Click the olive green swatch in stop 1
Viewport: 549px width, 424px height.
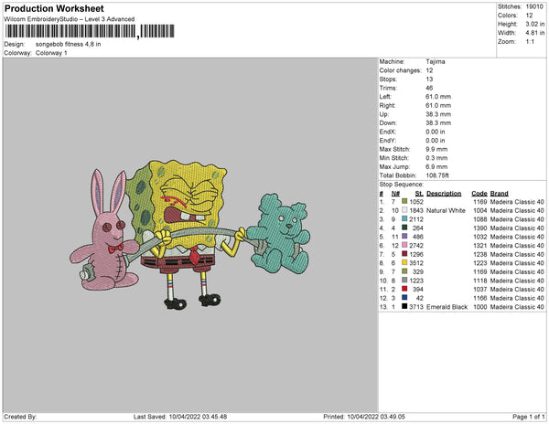(x=404, y=201)
